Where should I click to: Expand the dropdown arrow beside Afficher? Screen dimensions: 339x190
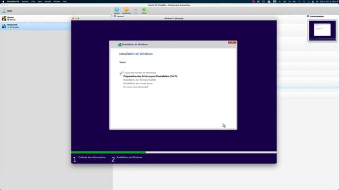(148, 12)
